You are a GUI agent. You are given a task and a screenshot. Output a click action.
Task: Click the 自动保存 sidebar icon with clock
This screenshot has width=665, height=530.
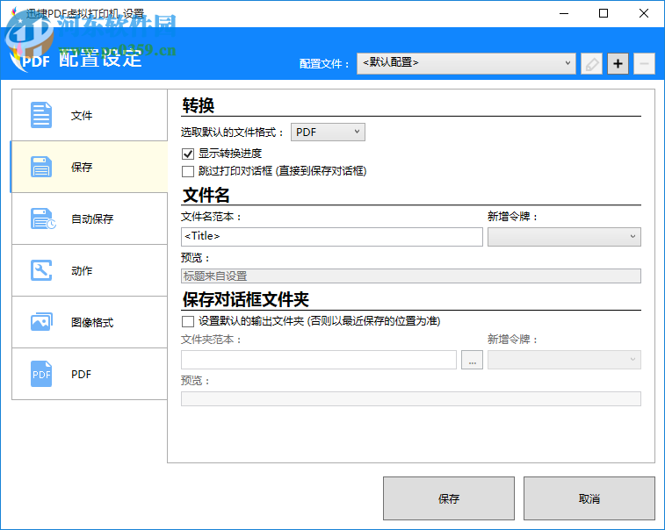(x=42, y=218)
